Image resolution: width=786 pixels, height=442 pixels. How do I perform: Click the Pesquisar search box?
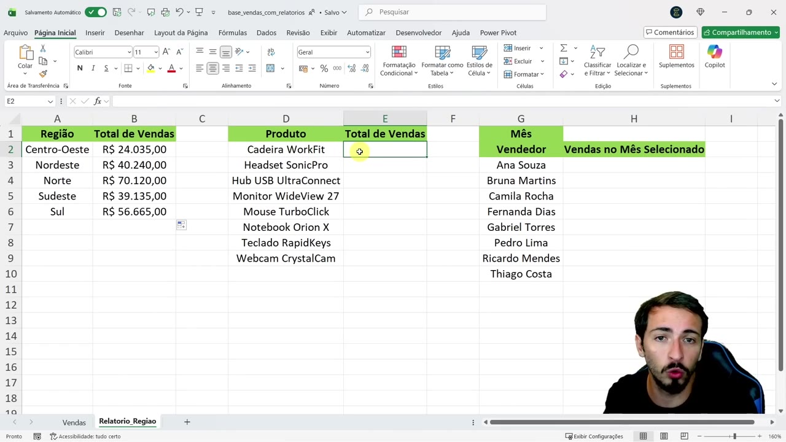coord(452,12)
